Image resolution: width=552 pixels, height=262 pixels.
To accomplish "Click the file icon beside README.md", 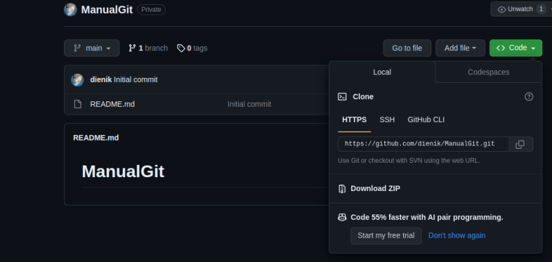I will [x=77, y=104].
